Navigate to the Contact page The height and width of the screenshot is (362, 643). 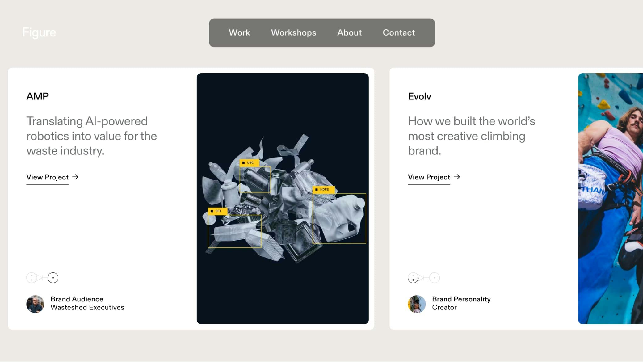399,32
